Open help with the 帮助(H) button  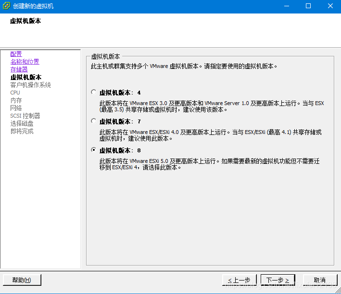tap(22, 280)
